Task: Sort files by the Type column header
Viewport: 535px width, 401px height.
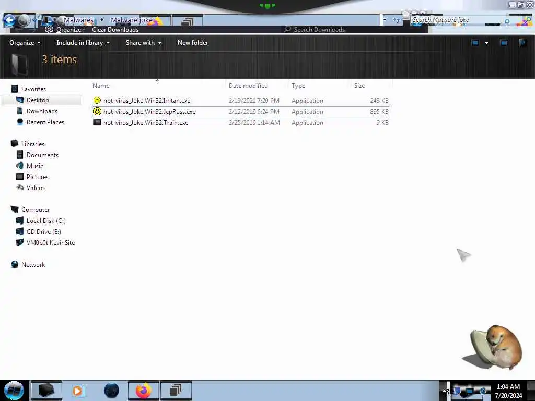Action: 298,86
